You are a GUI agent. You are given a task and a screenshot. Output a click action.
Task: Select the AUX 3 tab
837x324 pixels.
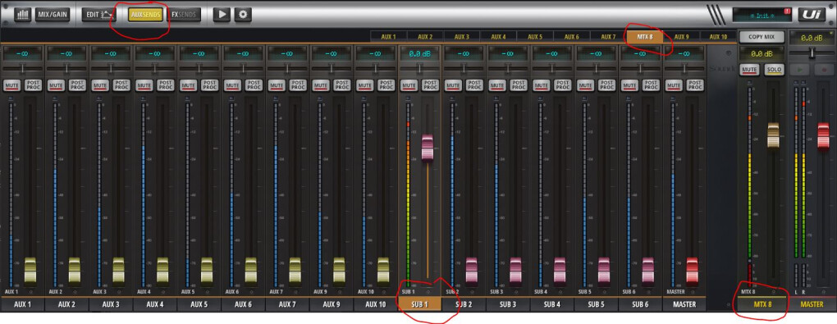[x=462, y=37]
